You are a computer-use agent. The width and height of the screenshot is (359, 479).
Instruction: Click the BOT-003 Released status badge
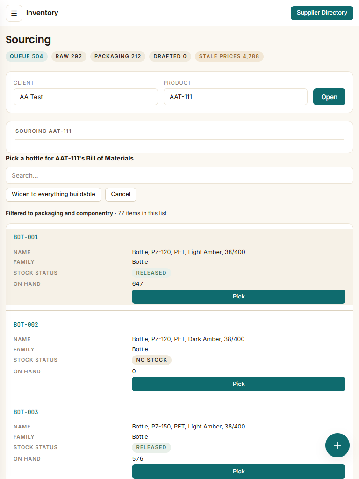coord(151,447)
